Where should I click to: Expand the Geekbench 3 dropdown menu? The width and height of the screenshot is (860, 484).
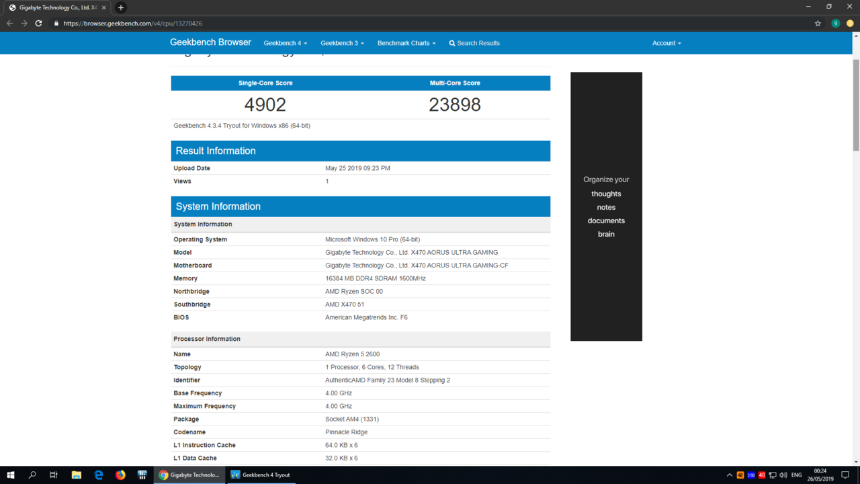pyautogui.click(x=342, y=43)
